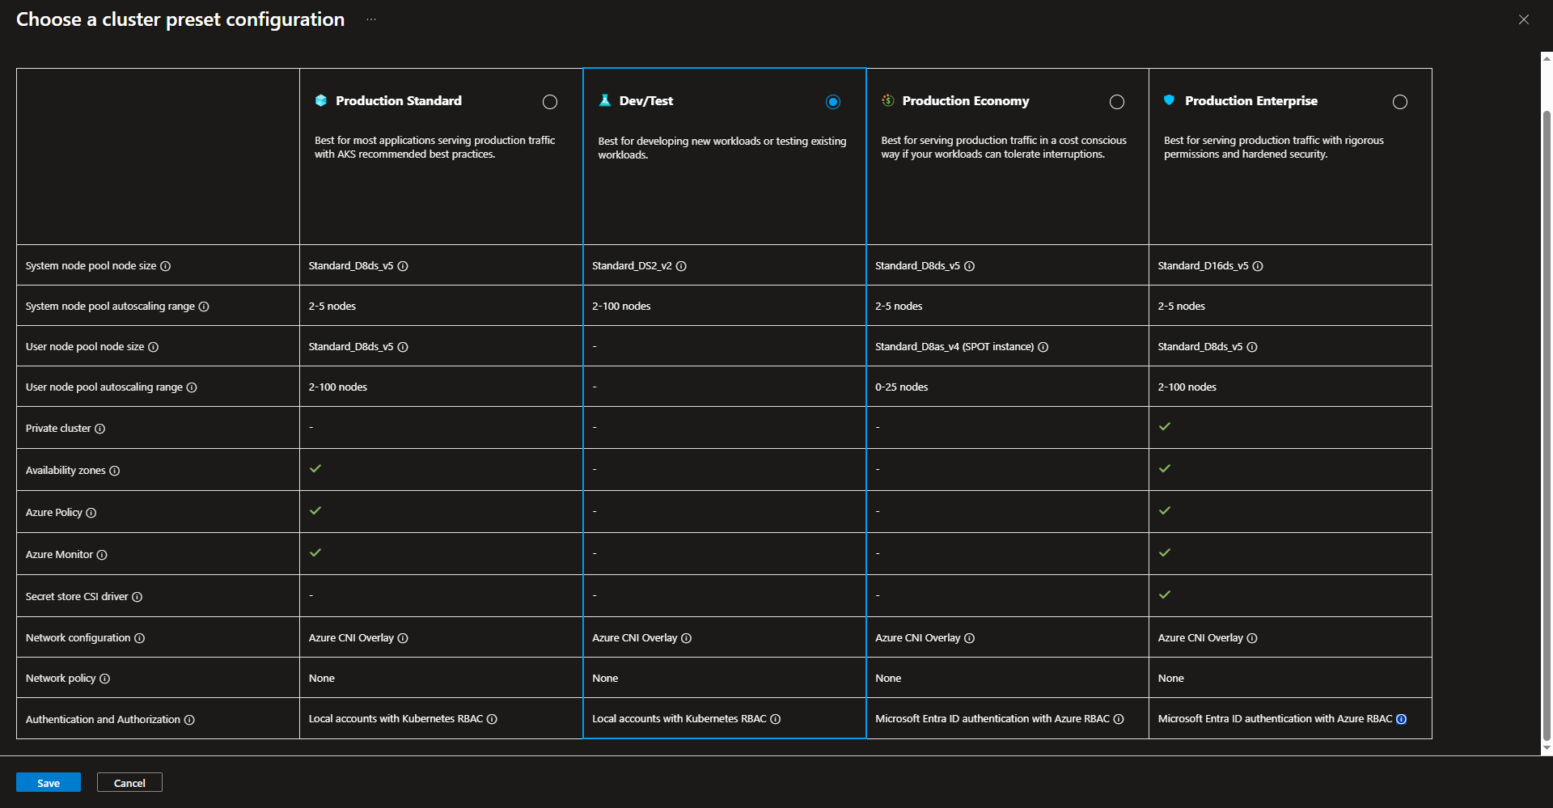Open the ellipsis more options menu

[x=371, y=19]
